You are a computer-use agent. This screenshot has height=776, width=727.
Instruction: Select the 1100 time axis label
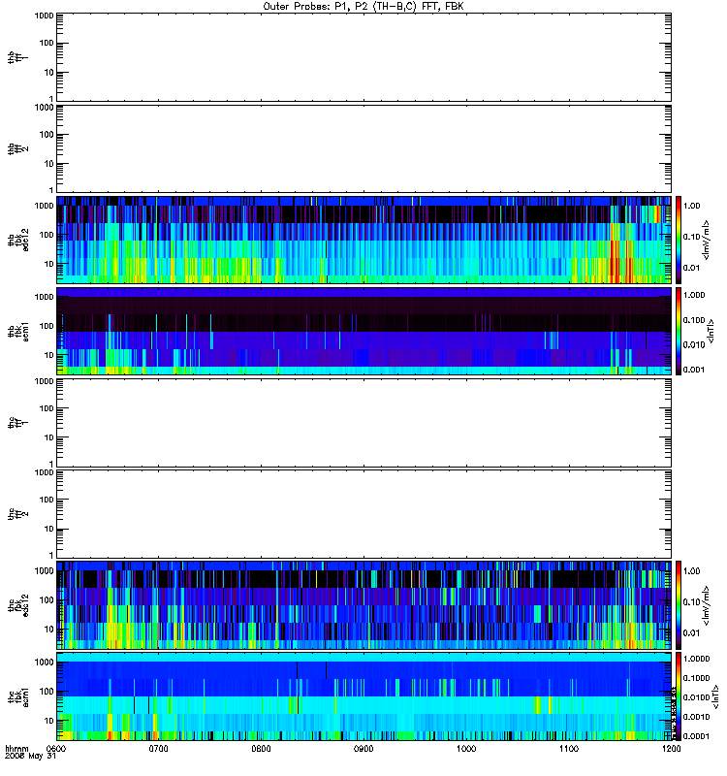pos(569,749)
